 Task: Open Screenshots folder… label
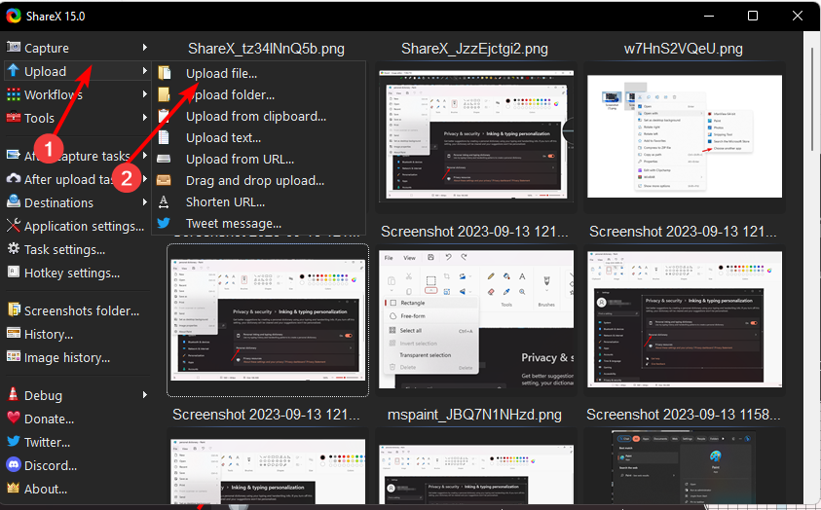[x=82, y=310]
